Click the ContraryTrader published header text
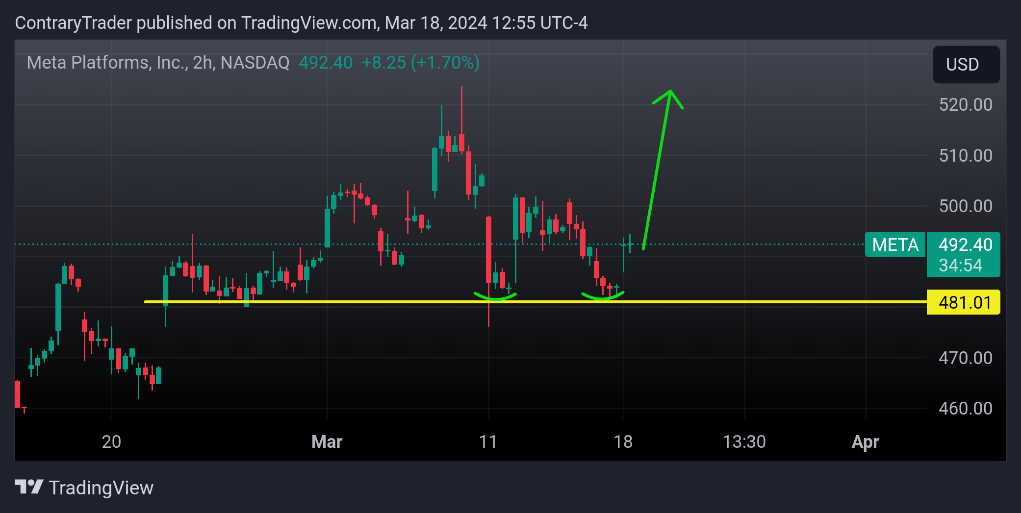 point(301,23)
